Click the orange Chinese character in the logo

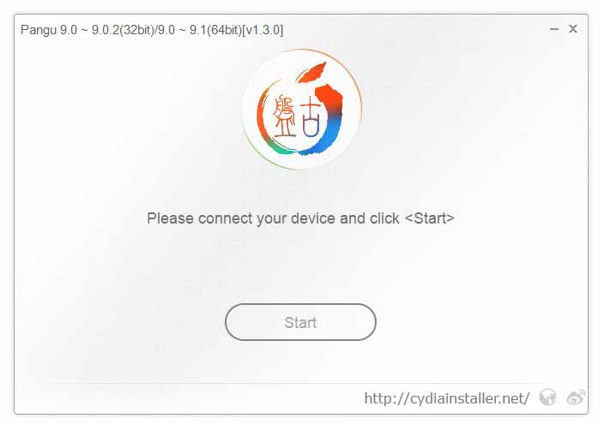(x=284, y=116)
